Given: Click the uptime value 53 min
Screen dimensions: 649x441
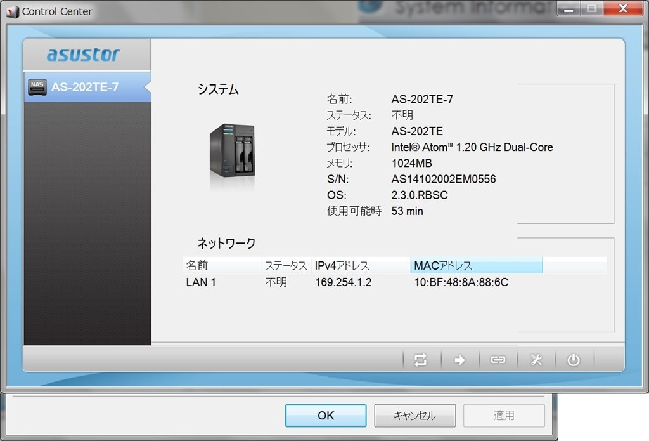Looking at the screenshot, I should 407,211.
